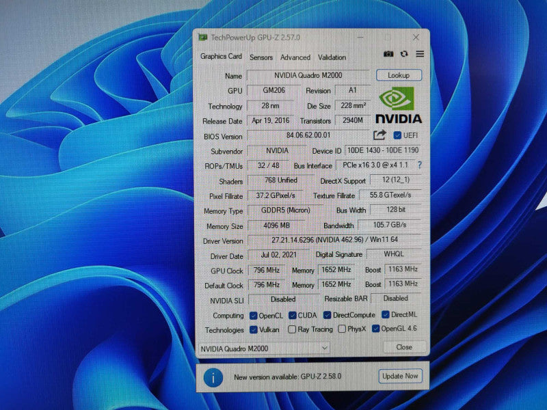This screenshot has height=410, width=547.
Task: Click the Driver Date value Jul 02, 2021
Action: point(278,255)
